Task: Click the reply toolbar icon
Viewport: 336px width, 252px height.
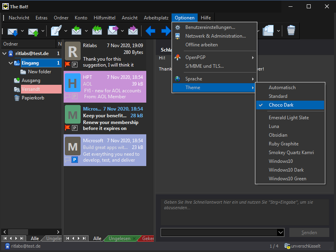Action: point(77,30)
